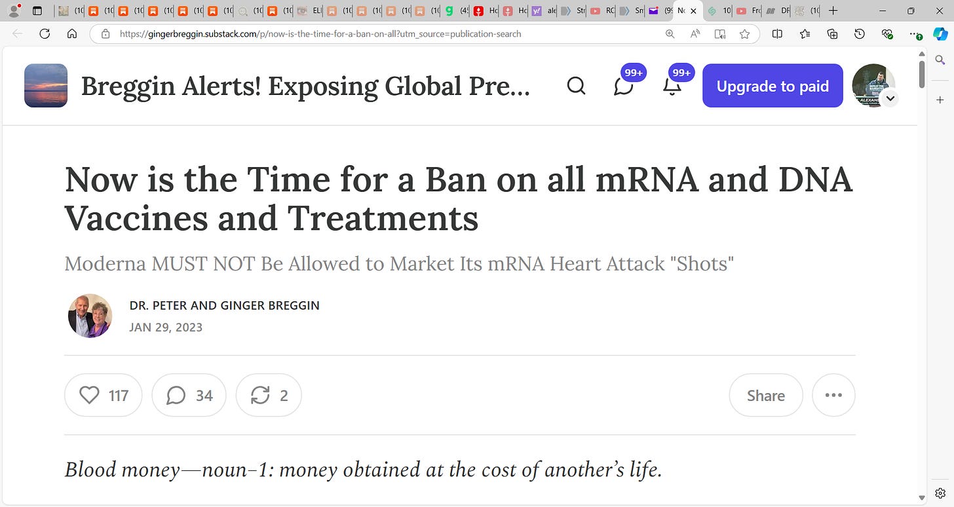Click the zoom magnifier in the address bar

[670, 34]
